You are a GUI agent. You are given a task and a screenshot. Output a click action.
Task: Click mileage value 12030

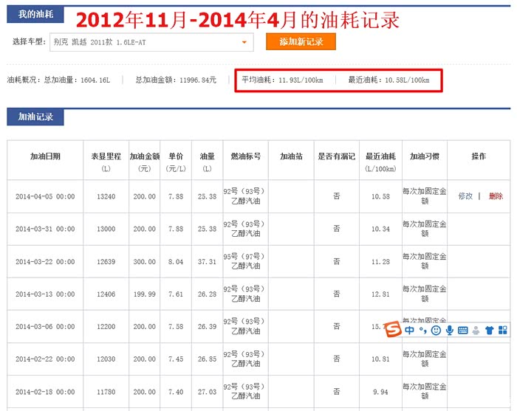point(106,359)
